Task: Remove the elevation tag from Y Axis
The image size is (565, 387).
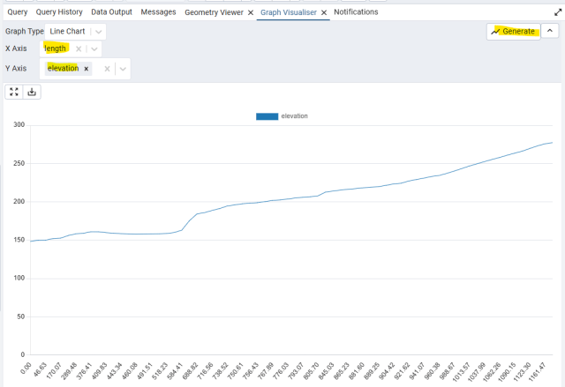Action: tap(87, 69)
